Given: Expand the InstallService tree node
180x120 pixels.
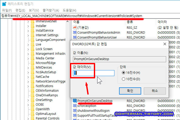Looking at the screenshot, I should 28,31.
